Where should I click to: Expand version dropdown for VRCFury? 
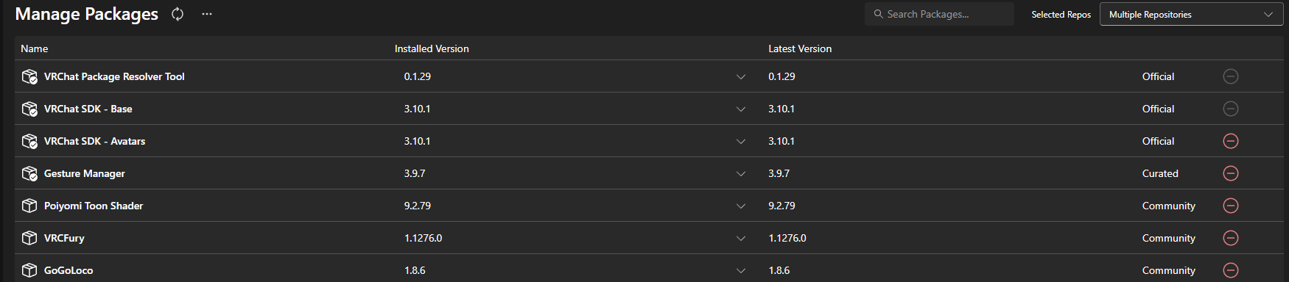tap(741, 238)
